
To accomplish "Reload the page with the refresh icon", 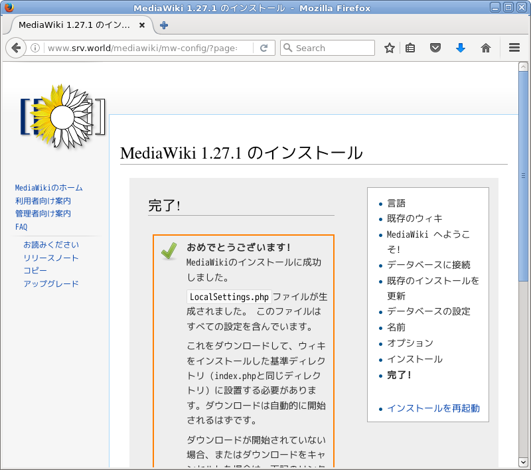I will point(264,48).
